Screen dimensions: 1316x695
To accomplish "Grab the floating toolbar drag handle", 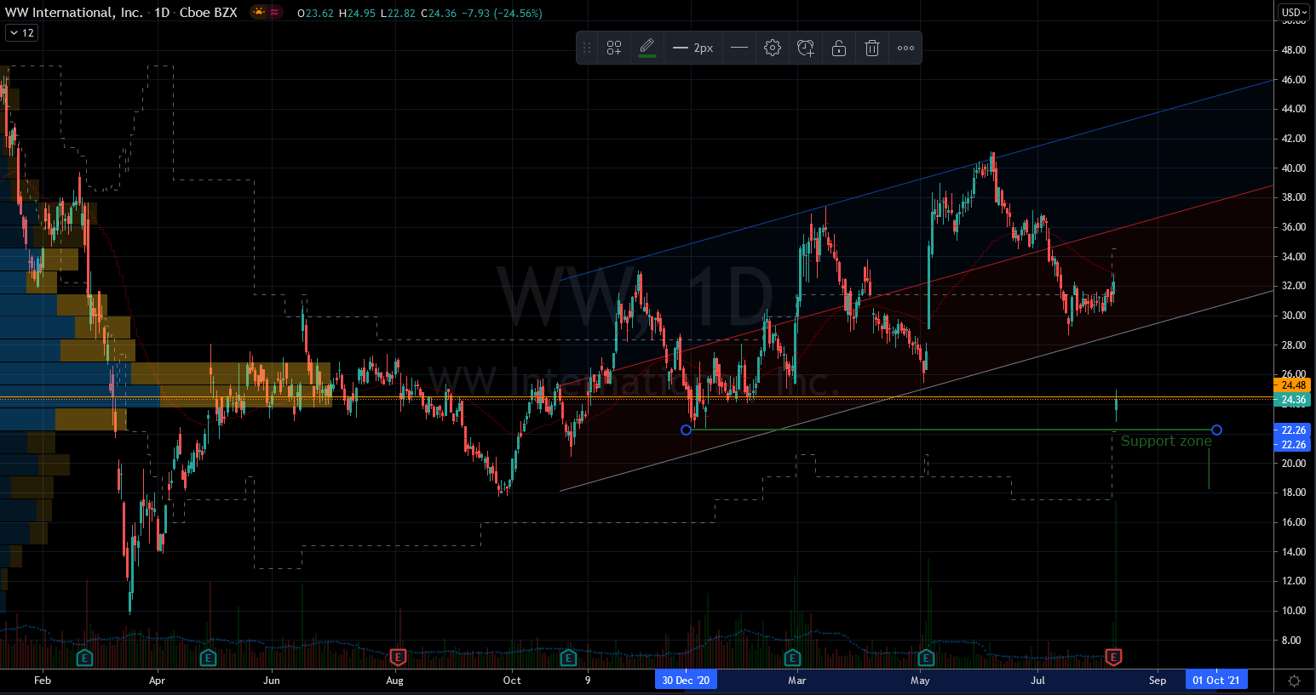I will pos(587,48).
